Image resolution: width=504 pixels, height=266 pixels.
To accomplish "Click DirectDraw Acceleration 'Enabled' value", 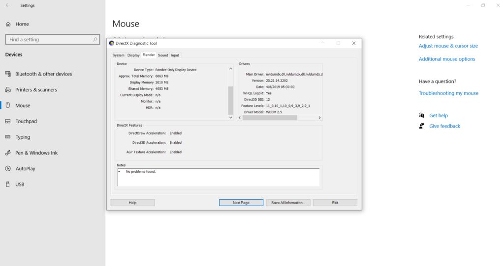I will pos(176,133).
